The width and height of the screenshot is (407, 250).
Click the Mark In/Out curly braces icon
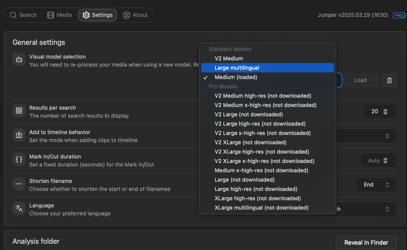(19, 160)
